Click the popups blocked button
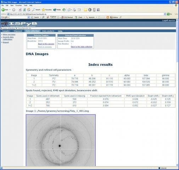 click(67, 17)
